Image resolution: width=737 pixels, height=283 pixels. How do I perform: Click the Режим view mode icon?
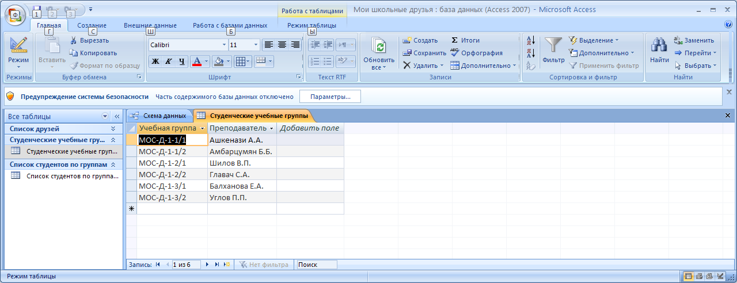18,45
